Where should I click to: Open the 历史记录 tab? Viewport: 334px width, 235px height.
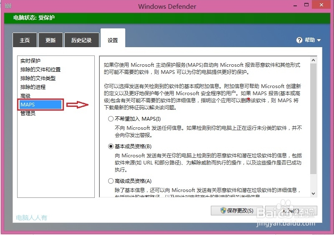click(x=81, y=40)
